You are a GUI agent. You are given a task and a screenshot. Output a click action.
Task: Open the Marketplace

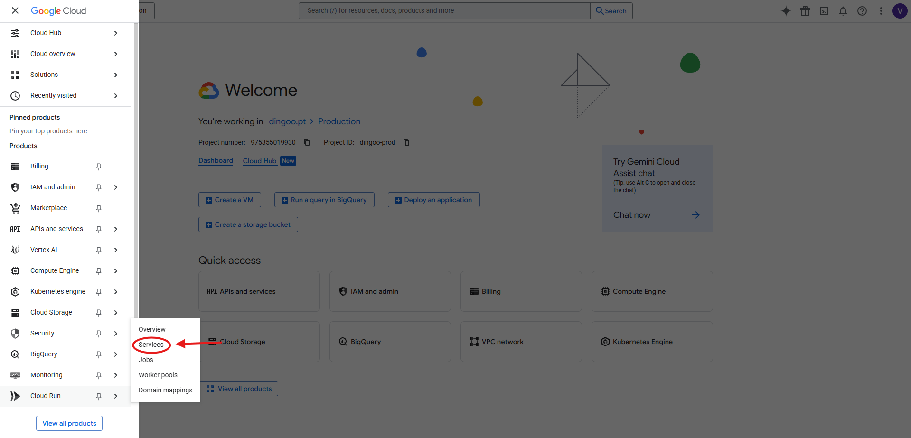(x=48, y=207)
